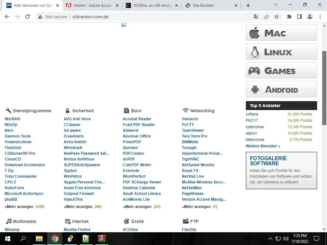Open Chrome's three-dot menu
327x245 pixels.
[x=320, y=17]
